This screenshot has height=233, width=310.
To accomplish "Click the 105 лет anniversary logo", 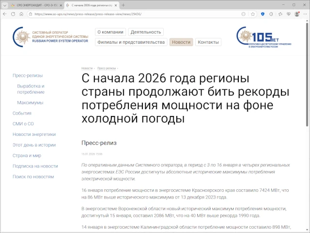I will click(x=264, y=37).
